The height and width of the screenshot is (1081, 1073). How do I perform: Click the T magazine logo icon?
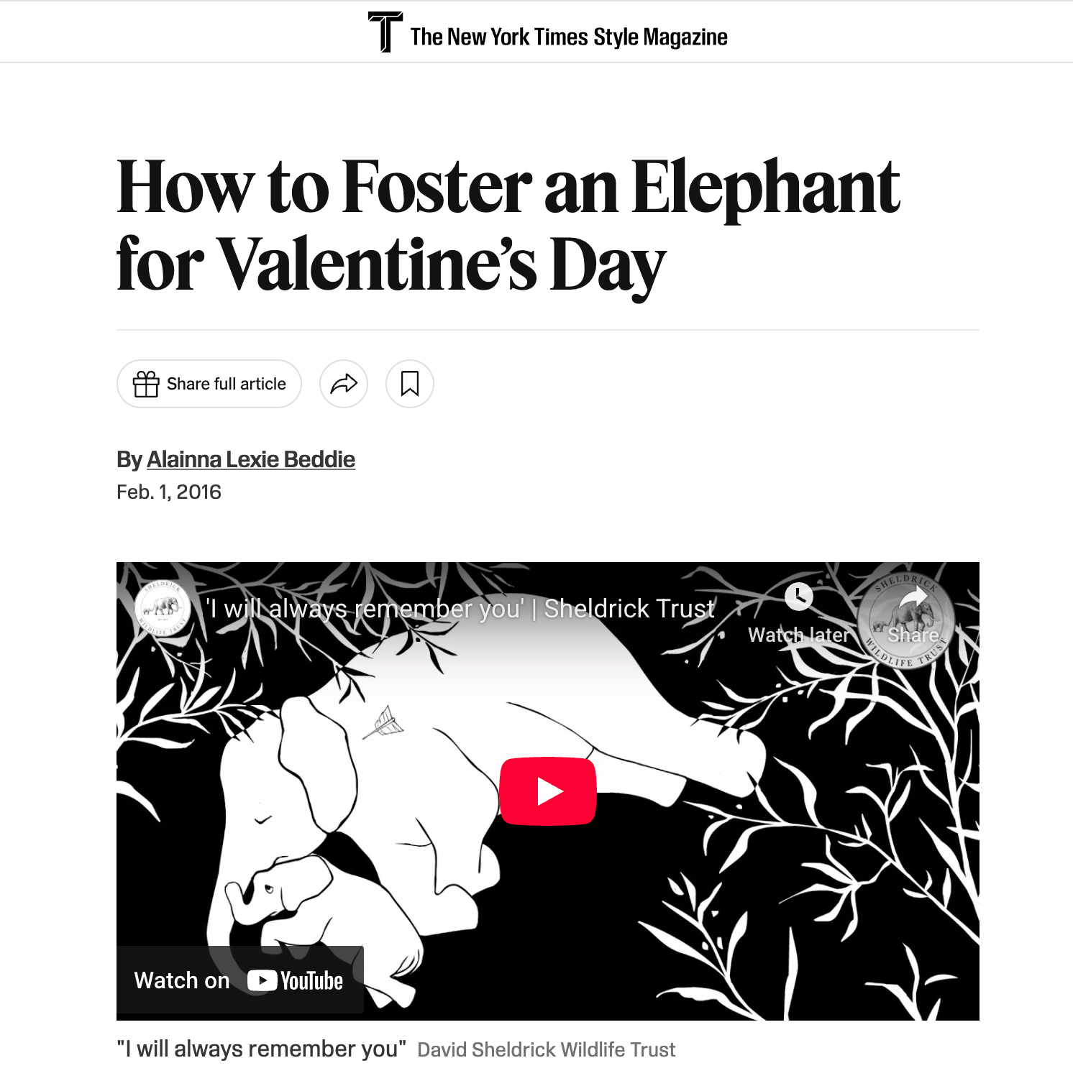[385, 32]
